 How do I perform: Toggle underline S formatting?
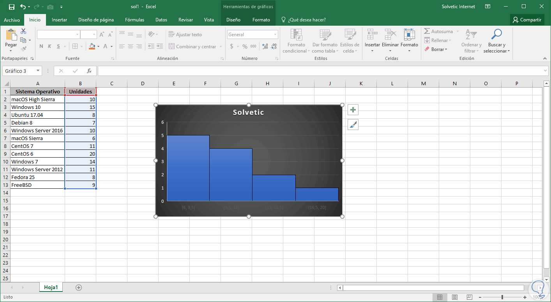click(x=59, y=46)
